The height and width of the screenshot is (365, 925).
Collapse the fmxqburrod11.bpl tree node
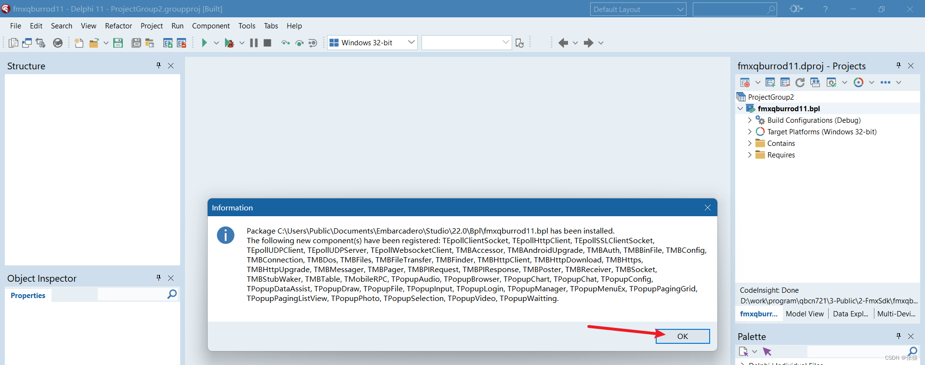tap(740, 109)
